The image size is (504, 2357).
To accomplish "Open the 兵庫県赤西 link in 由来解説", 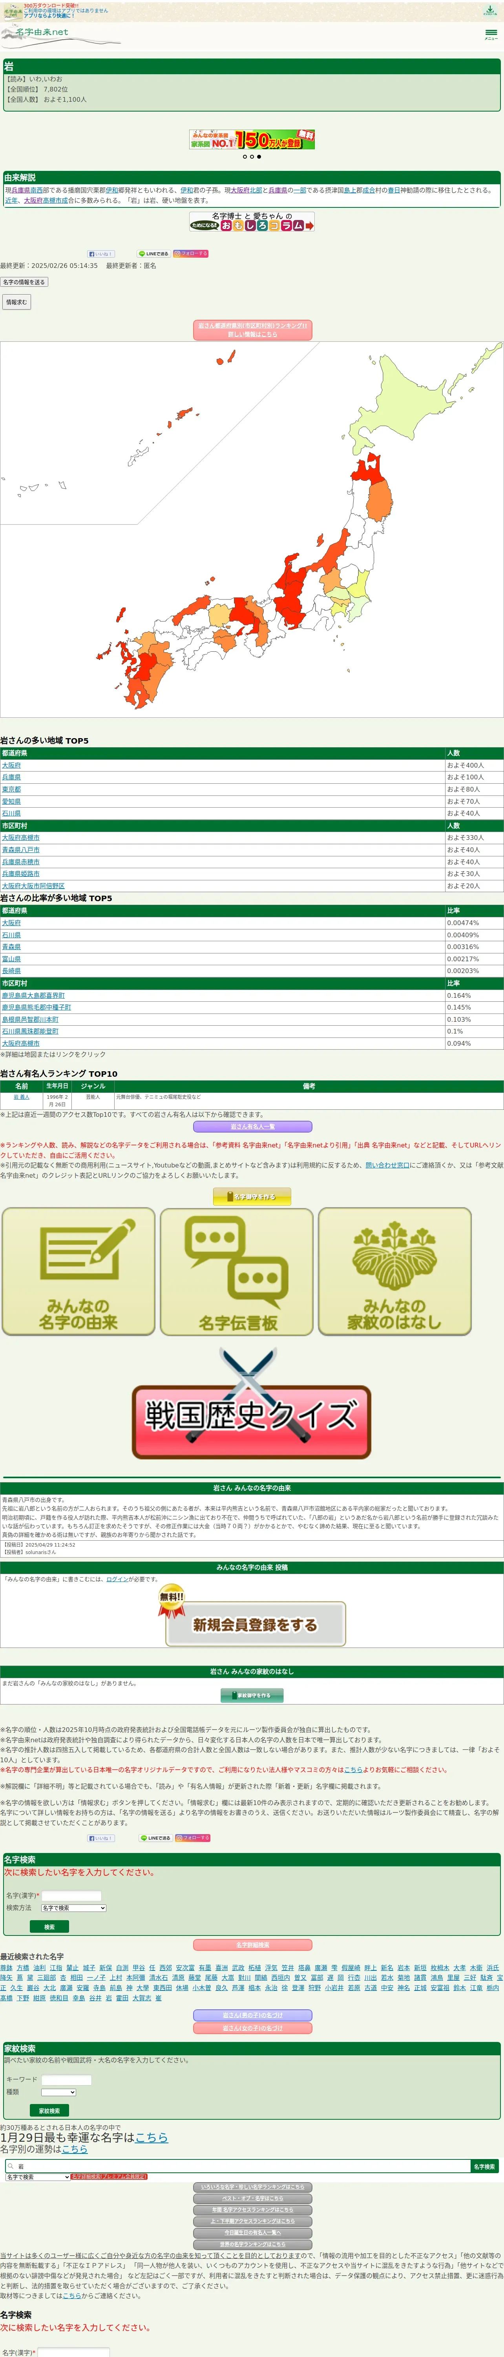I will pos(27,190).
